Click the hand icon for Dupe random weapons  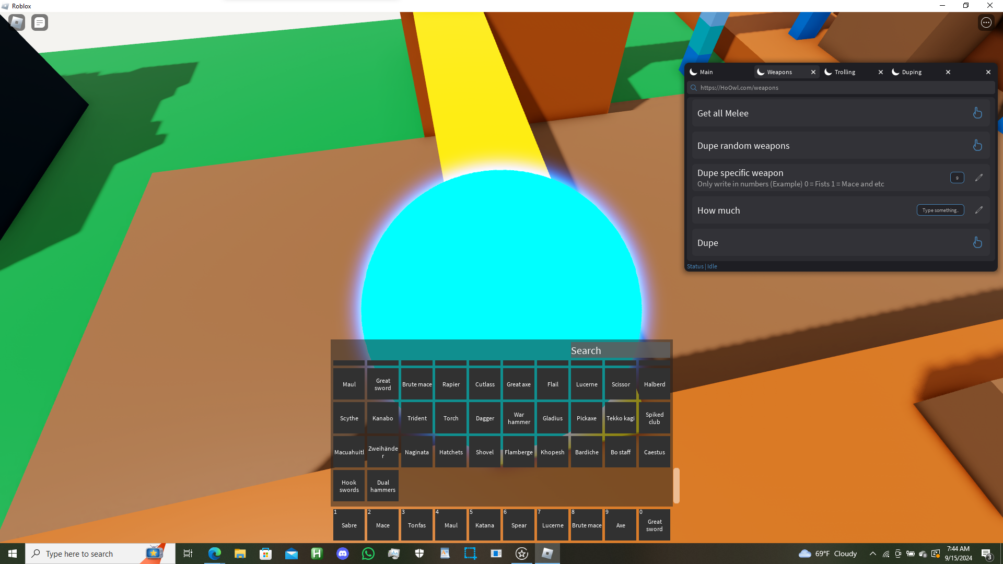click(977, 145)
